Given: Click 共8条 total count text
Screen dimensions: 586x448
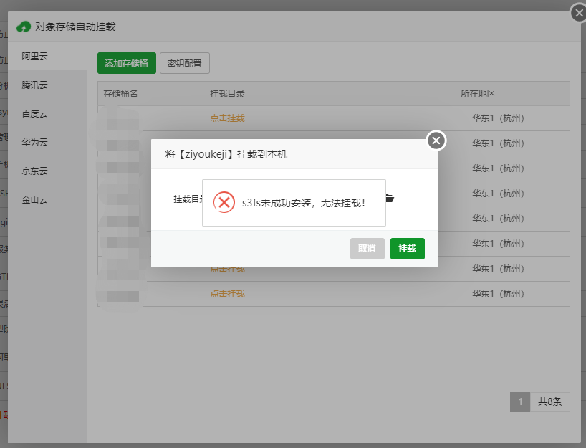Looking at the screenshot, I should point(549,402).
